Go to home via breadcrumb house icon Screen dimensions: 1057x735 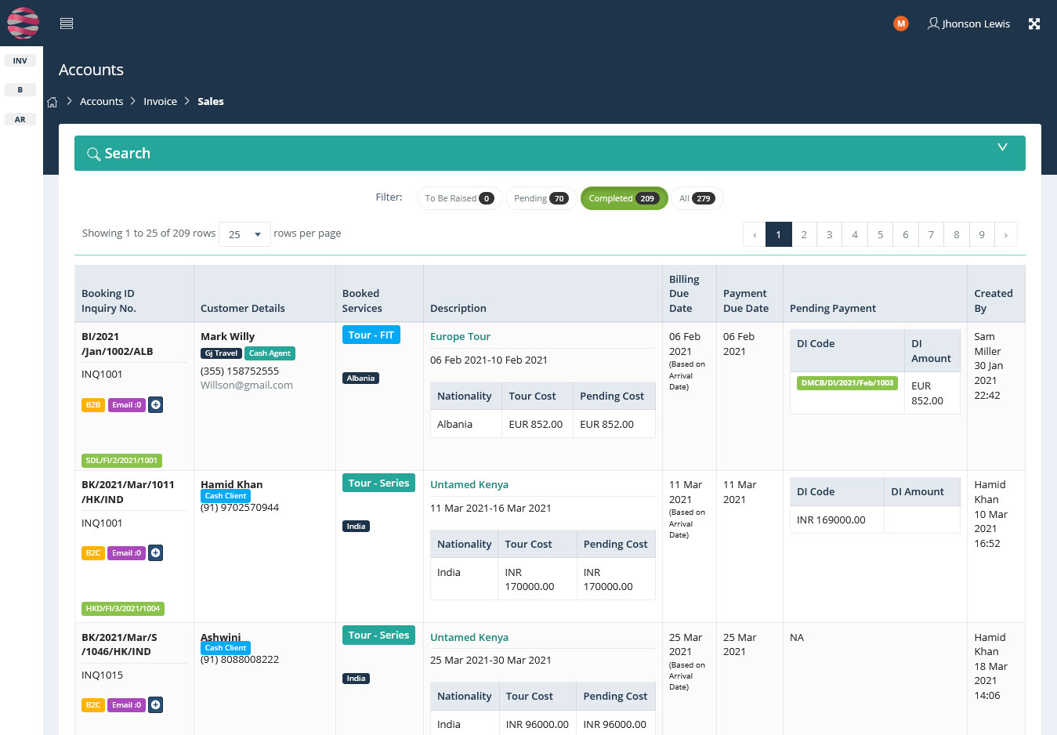[x=52, y=102]
